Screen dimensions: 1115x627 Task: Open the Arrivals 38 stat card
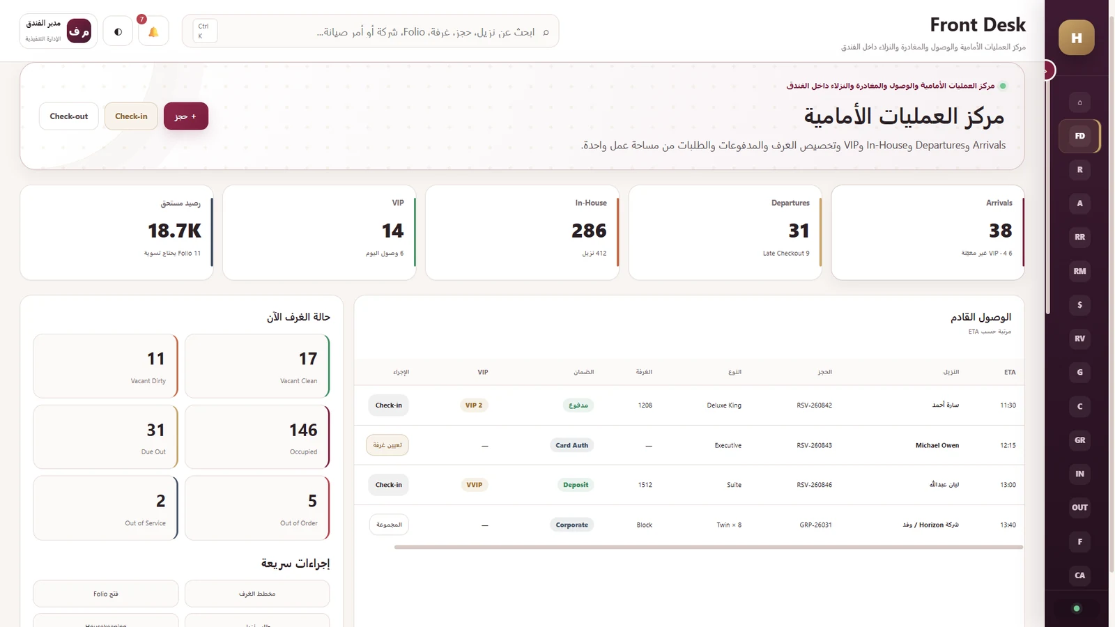(x=928, y=233)
